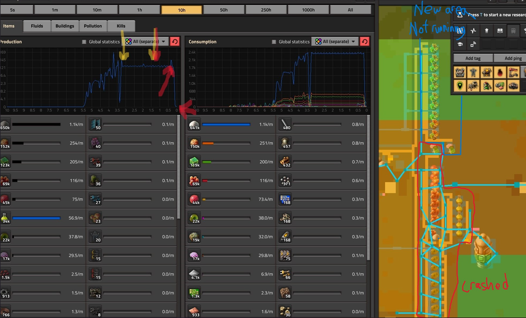Select the 1h time range
This screenshot has height=318, width=526.
point(139,10)
